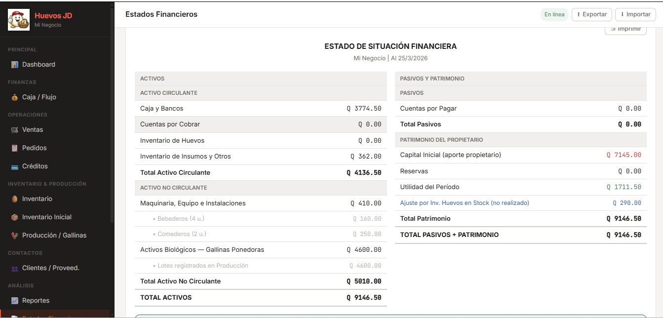The height and width of the screenshot is (318, 663).
Task: Click the Pedidos clipboard icon
Action: (15, 148)
